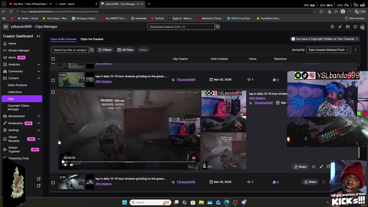Open the whispers chat bubble icon
This screenshot has height=207, width=368.
(355, 27)
